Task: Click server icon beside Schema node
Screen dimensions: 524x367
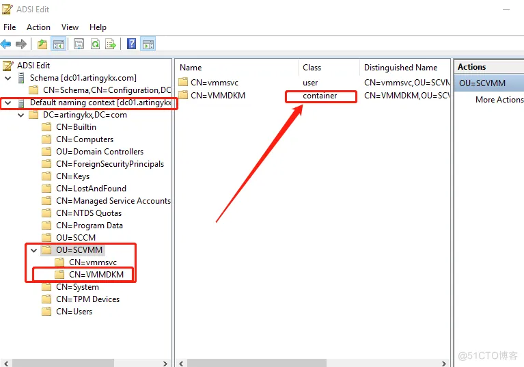Action: point(21,78)
